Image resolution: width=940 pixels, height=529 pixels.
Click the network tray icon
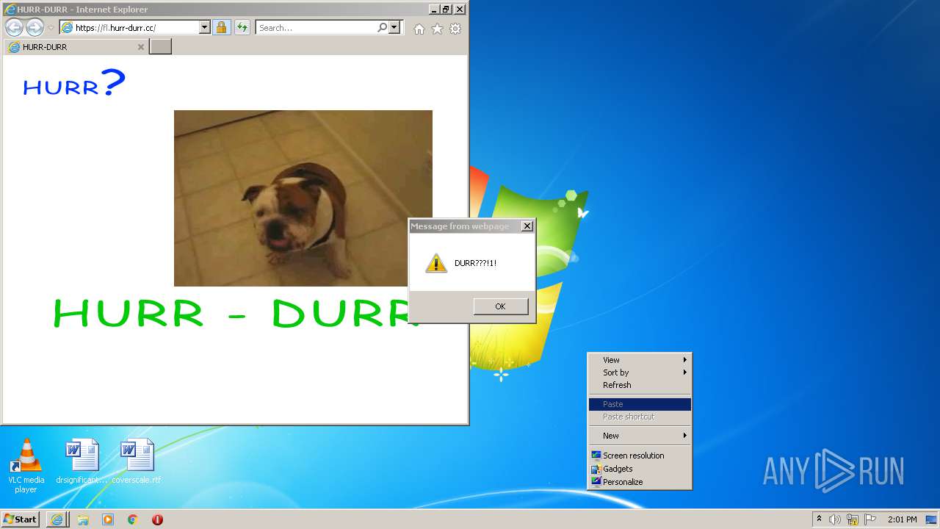pos(853,519)
